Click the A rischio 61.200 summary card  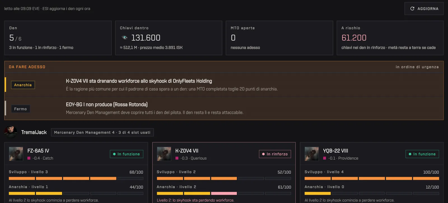(x=390, y=38)
